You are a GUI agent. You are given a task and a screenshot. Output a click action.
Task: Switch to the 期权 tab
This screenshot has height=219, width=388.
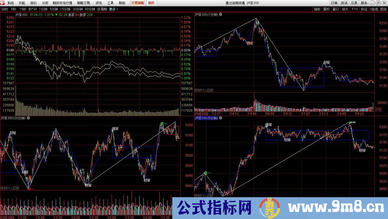pos(152,3)
